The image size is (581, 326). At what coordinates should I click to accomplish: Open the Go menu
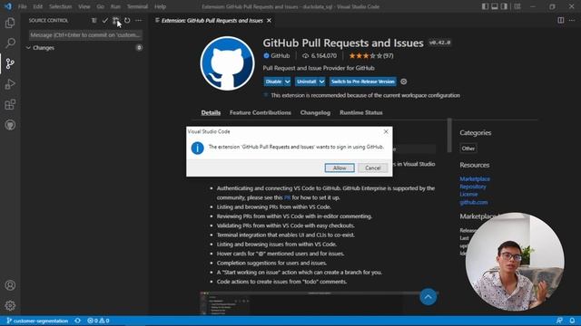pyautogui.click(x=100, y=6)
